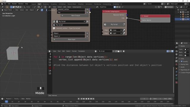Expand the Audio panel
Viewport: 190px width, 107px height.
click(183, 67)
